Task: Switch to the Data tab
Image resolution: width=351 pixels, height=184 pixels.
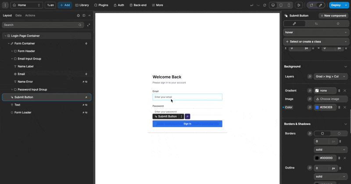Action: point(18,15)
